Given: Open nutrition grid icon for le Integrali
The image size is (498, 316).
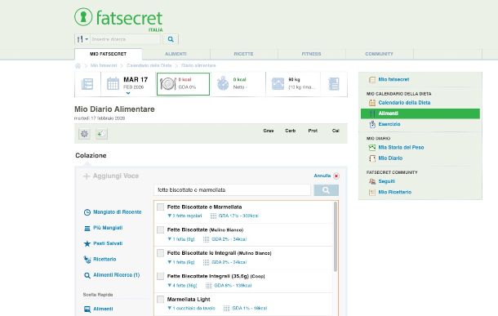Looking at the screenshot, I should (206, 263).
